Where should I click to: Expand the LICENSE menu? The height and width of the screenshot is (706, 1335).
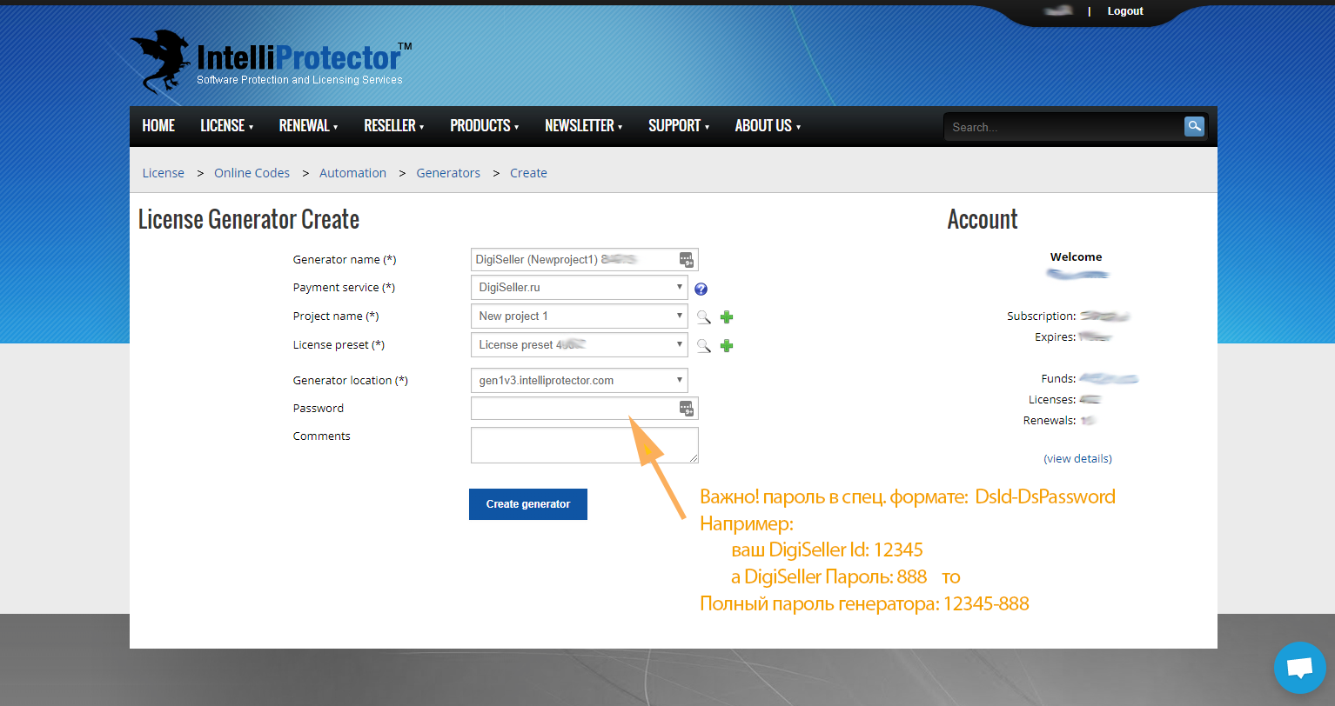[226, 126]
